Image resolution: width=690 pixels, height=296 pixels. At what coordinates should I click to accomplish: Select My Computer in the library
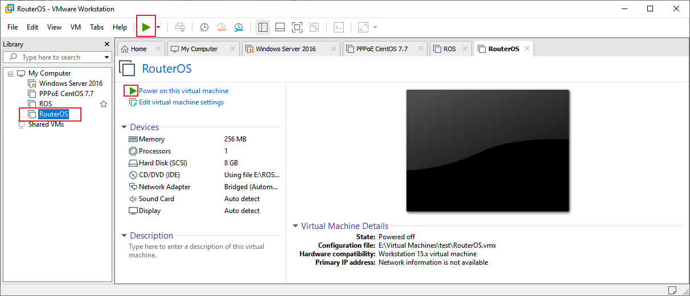pos(50,73)
